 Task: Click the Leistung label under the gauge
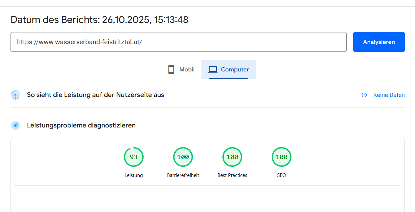coord(133,175)
